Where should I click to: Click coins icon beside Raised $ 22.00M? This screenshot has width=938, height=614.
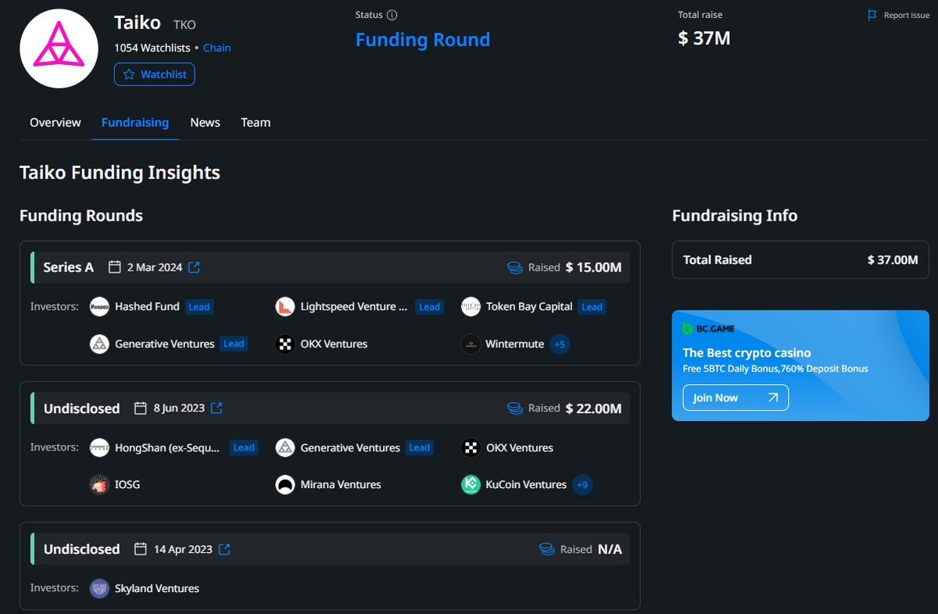coord(514,408)
